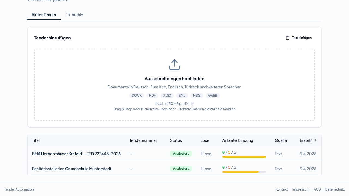Open the AGB link
This screenshot has width=349, height=196.
[317, 189]
